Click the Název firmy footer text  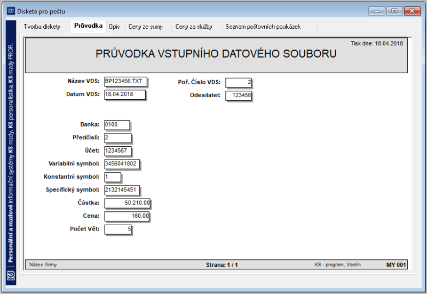click(43, 265)
